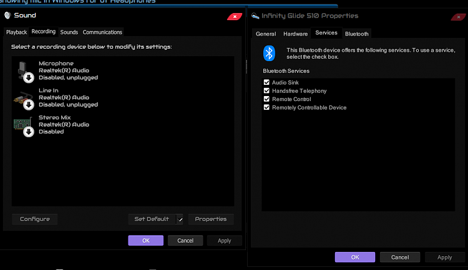Open the Set Default dropdown arrow

pyautogui.click(x=180, y=219)
